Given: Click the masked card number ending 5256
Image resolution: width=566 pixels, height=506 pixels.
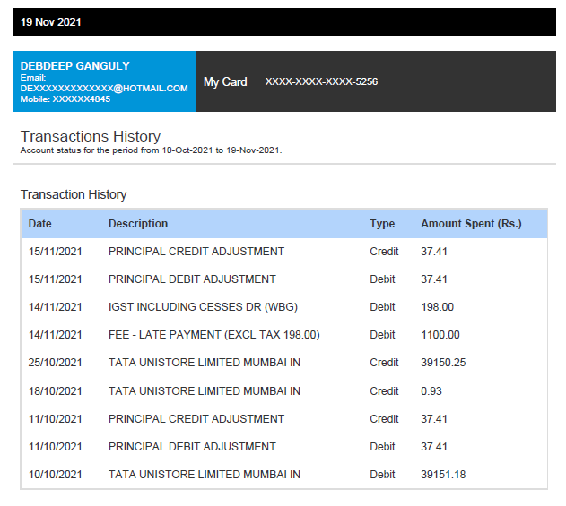Looking at the screenshot, I should point(321,82).
